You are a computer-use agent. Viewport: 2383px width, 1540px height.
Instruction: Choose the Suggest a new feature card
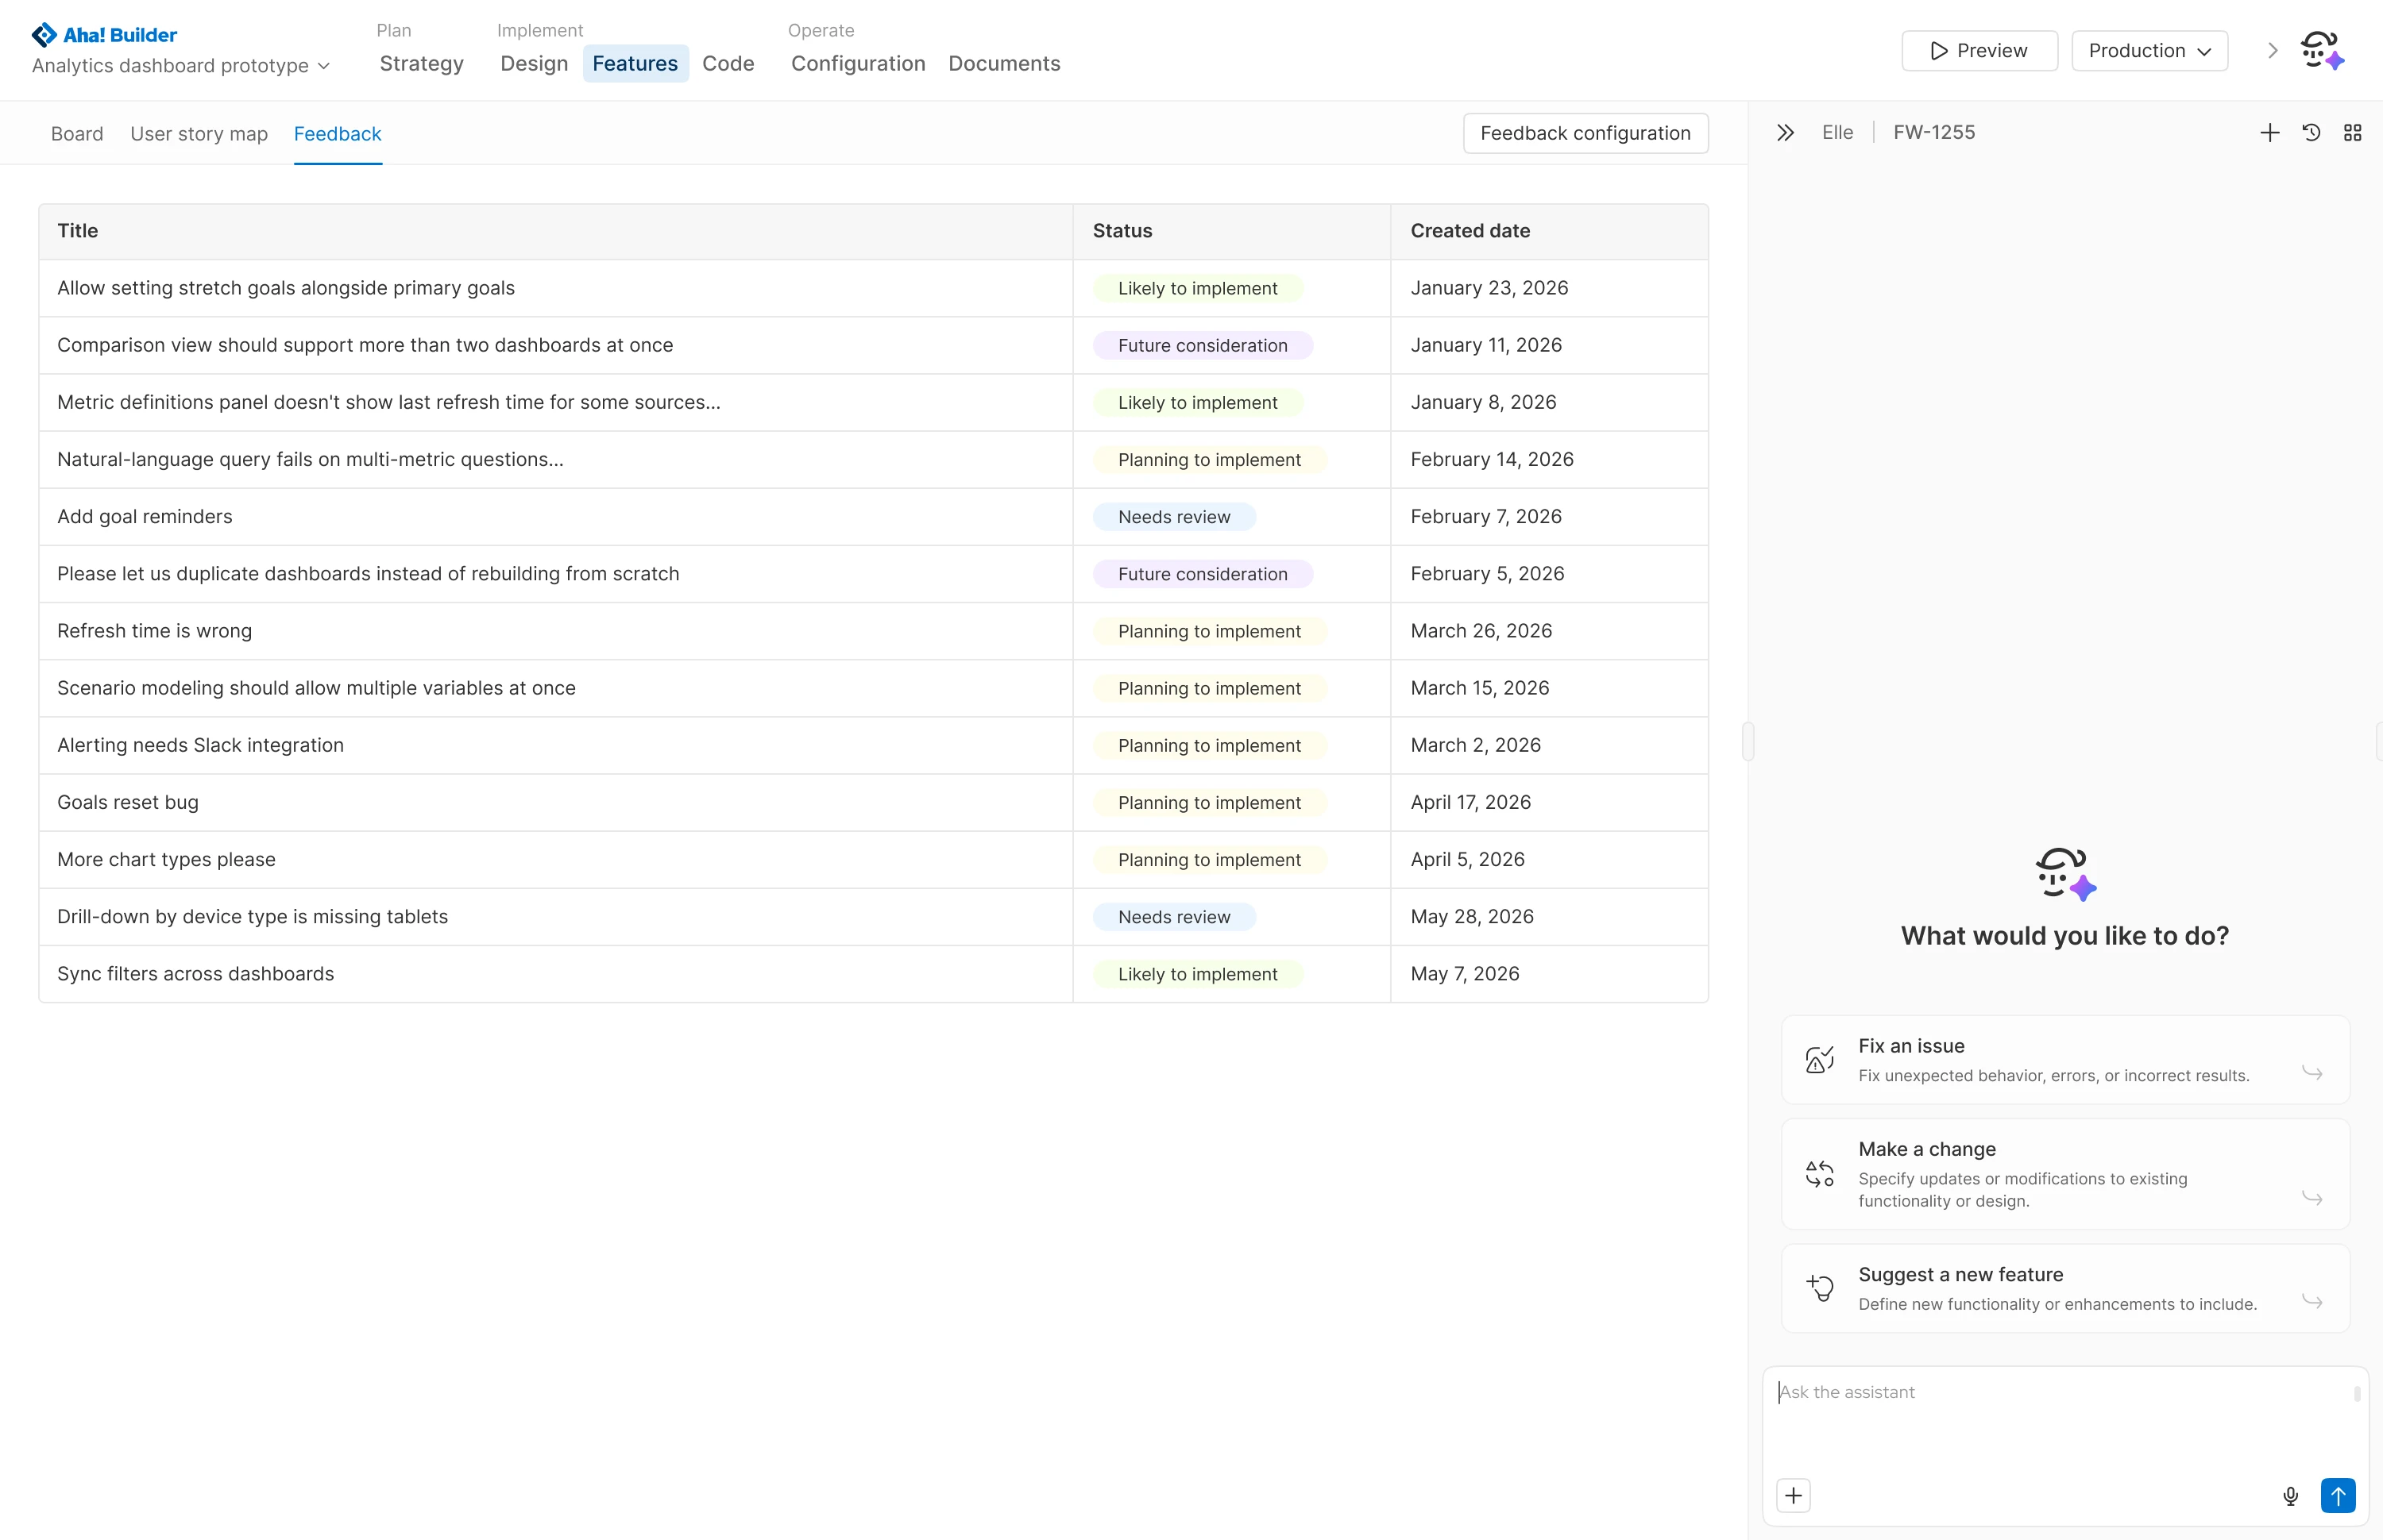click(x=2064, y=1288)
